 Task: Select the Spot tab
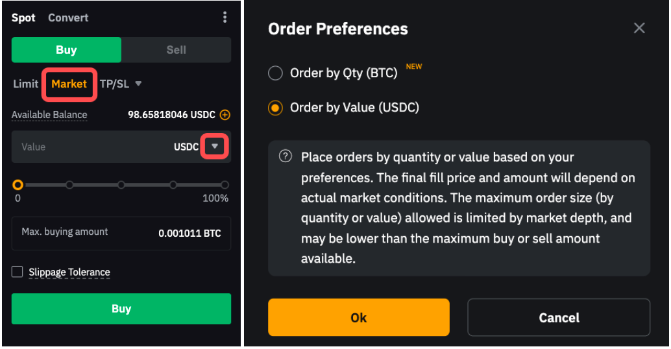23,18
